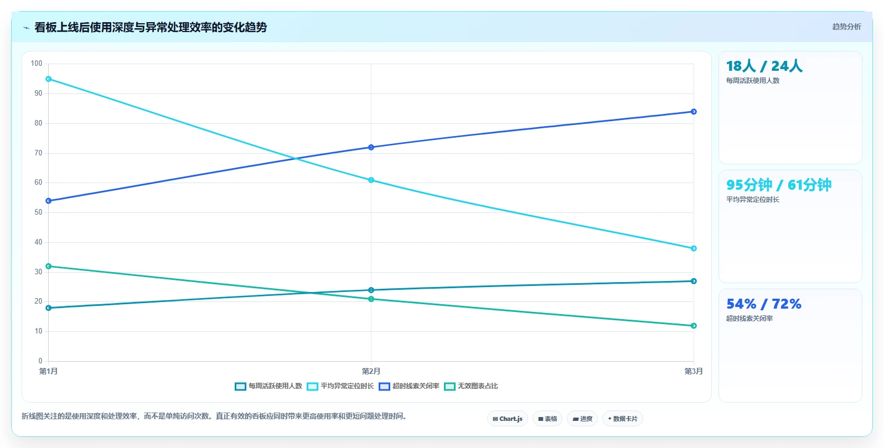Image resolution: width=884 pixels, height=448 pixels.
Task: Click the 无效图表占比 data point at 第1月 (32)
Action: (x=49, y=267)
